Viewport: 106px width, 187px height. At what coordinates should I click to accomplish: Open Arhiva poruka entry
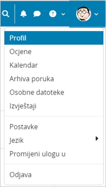(54, 79)
